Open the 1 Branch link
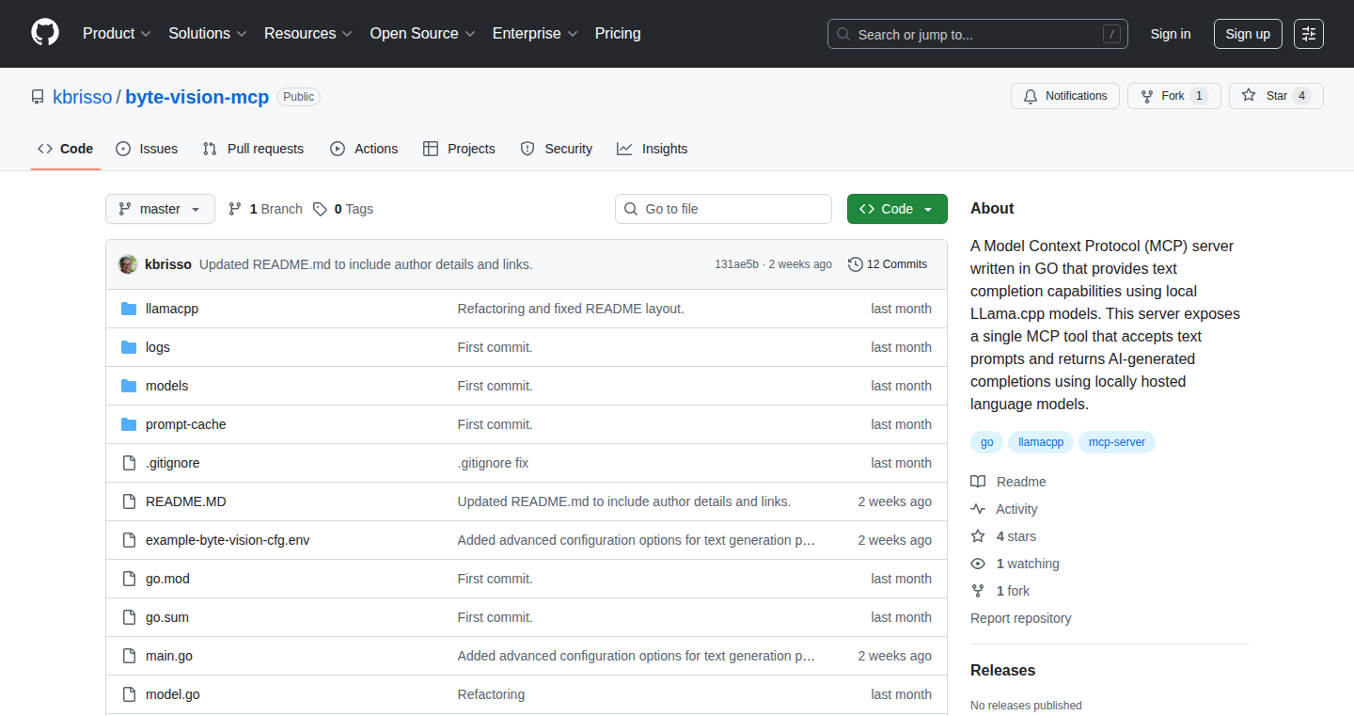The height and width of the screenshot is (716, 1354). (x=265, y=209)
